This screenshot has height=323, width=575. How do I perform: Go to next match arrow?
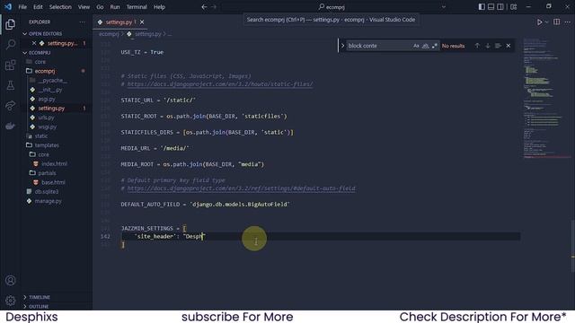pos(488,46)
